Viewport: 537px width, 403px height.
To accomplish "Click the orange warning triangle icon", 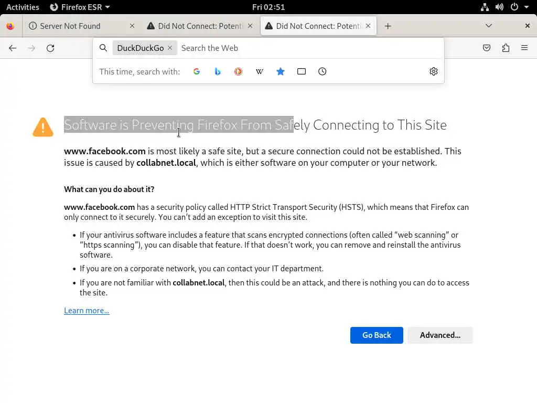I will coord(43,127).
